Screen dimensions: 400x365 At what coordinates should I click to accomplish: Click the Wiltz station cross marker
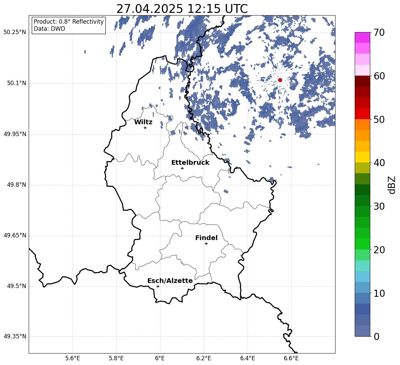[145, 128]
